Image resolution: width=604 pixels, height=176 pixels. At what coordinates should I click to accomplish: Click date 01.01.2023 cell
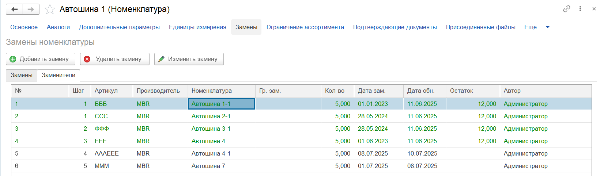[379, 104]
